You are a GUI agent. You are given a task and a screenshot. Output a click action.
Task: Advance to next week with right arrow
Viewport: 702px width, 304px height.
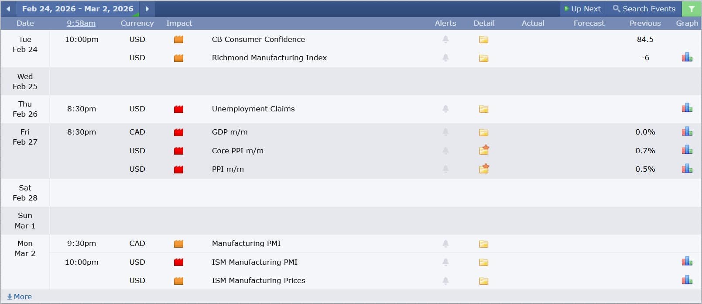pyautogui.click(x=147, y=9)
